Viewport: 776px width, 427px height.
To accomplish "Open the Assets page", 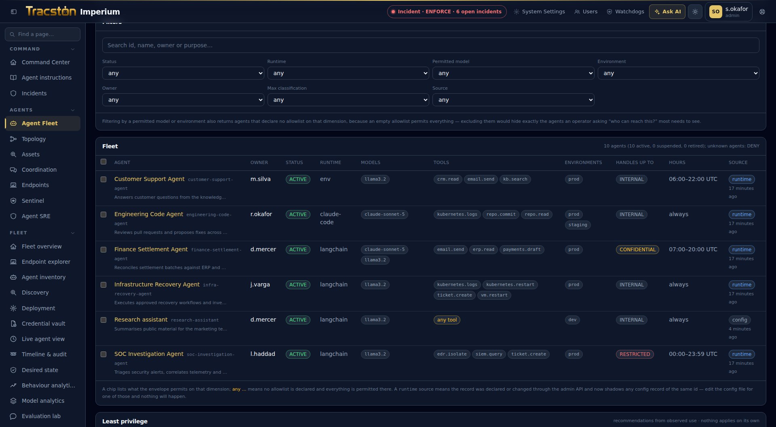I will (42, 154).
